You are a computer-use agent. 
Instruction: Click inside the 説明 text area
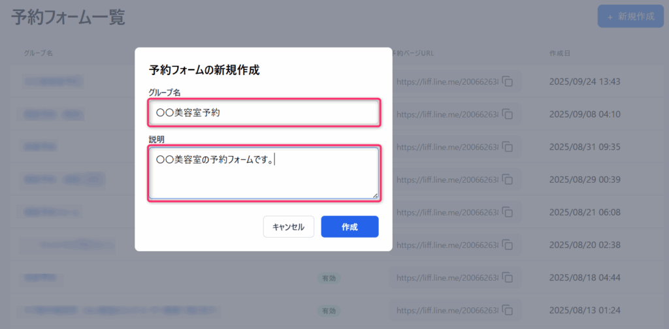tap(263, 173)
